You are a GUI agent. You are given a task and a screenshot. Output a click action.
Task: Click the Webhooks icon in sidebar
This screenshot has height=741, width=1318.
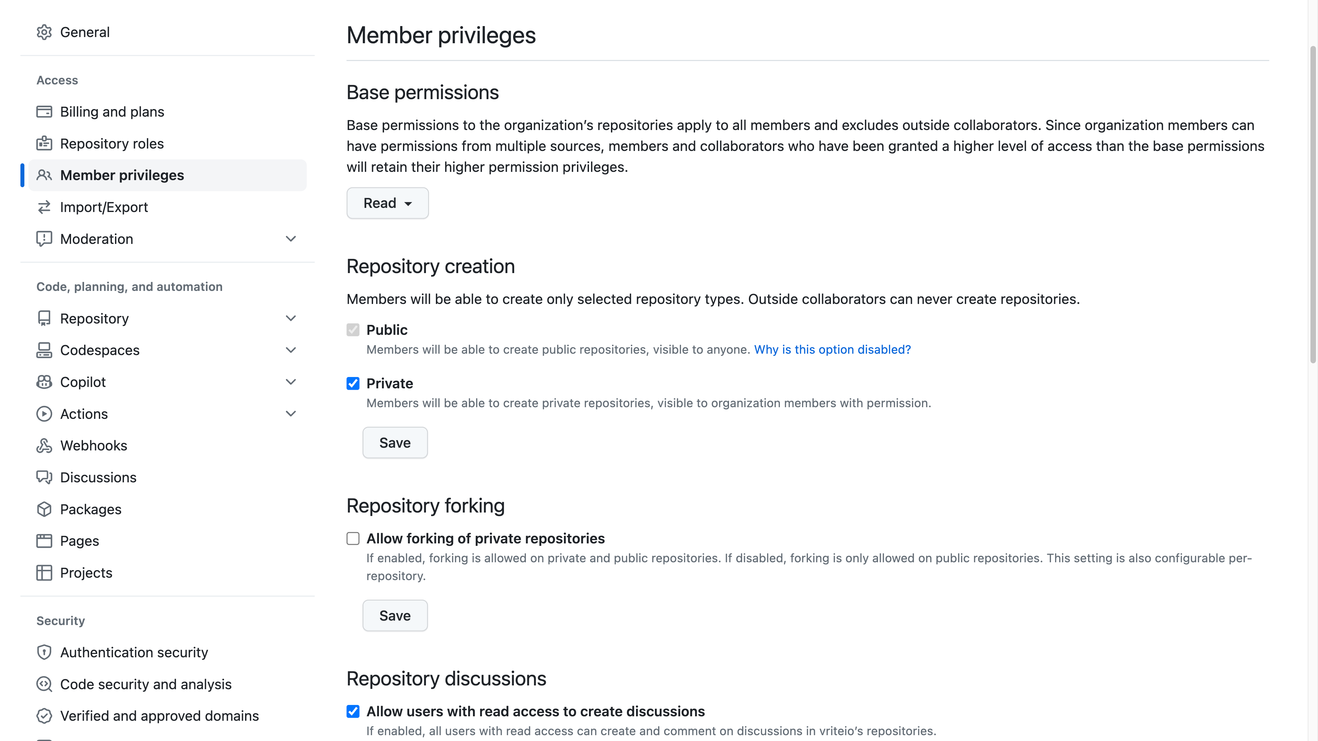click(44, 445)
